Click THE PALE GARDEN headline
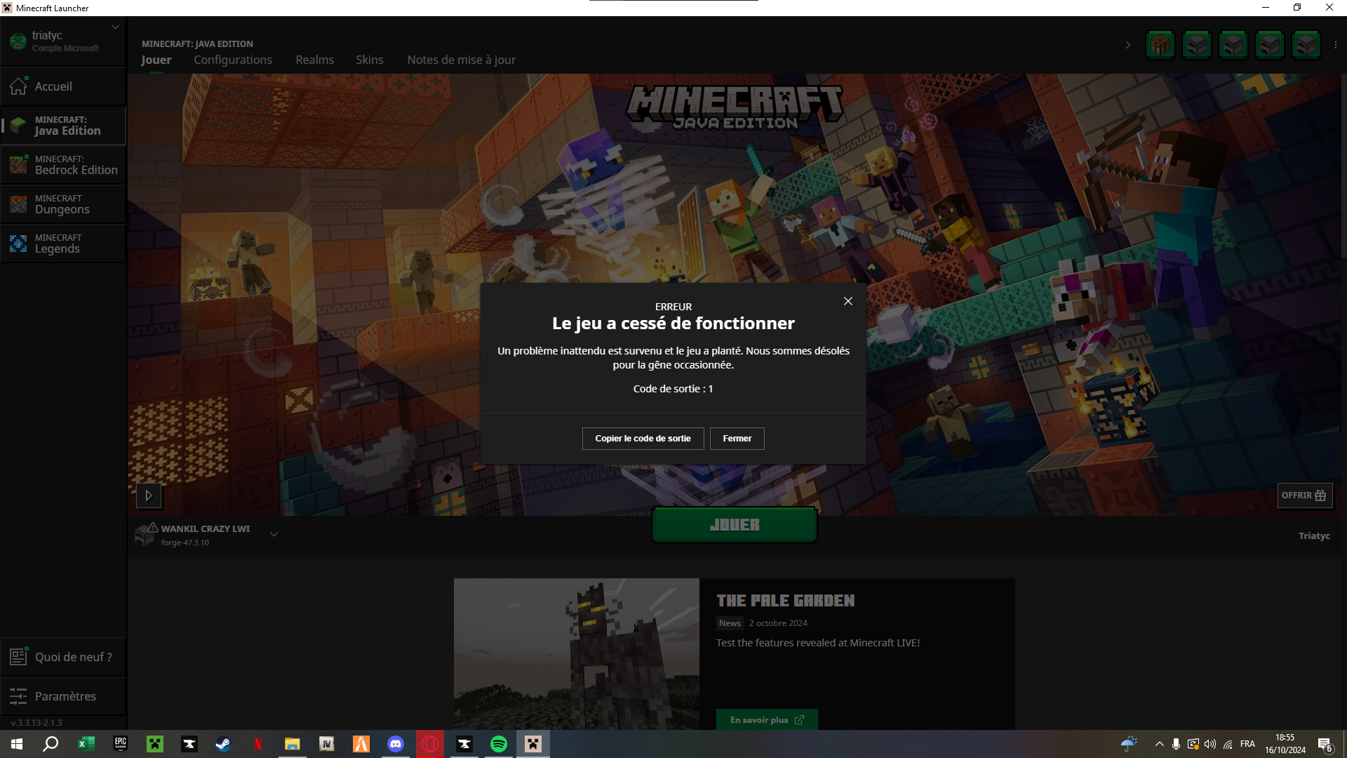 (x=785, y=601)
